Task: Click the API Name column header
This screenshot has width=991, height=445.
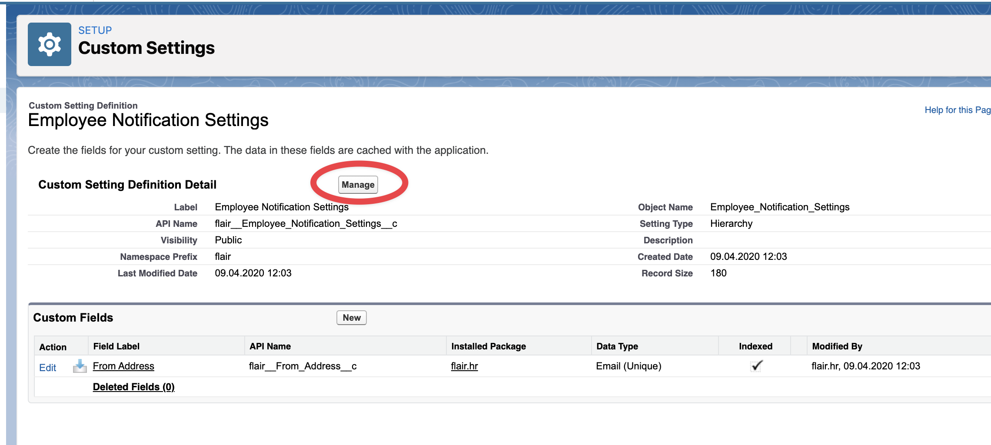Action: click(x=270, y=346)
